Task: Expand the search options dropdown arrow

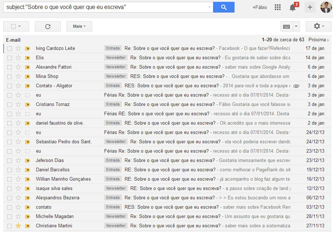Action: [x=210, y=7]
